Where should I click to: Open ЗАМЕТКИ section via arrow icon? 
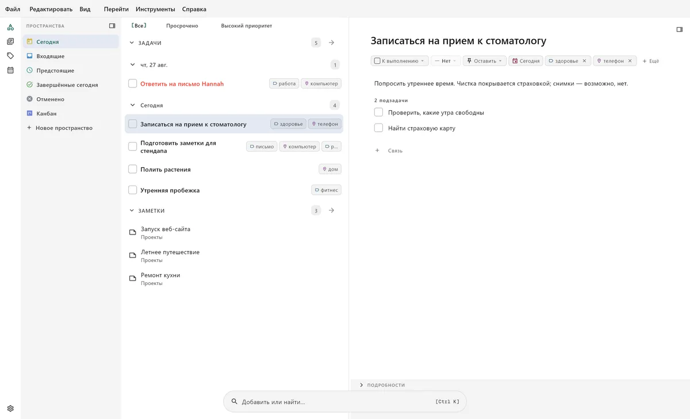tap(332, 210)
